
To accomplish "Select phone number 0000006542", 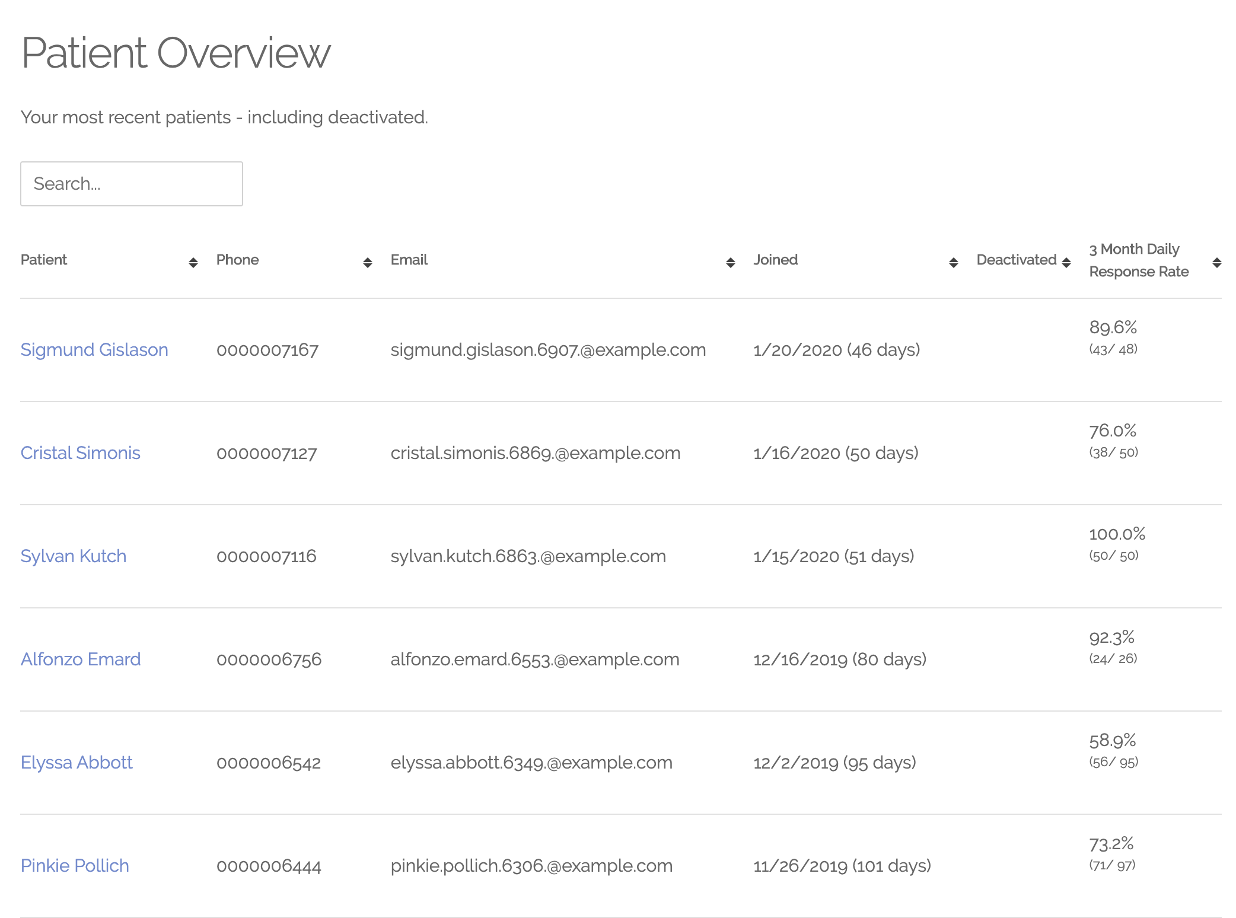I will 269,763.
